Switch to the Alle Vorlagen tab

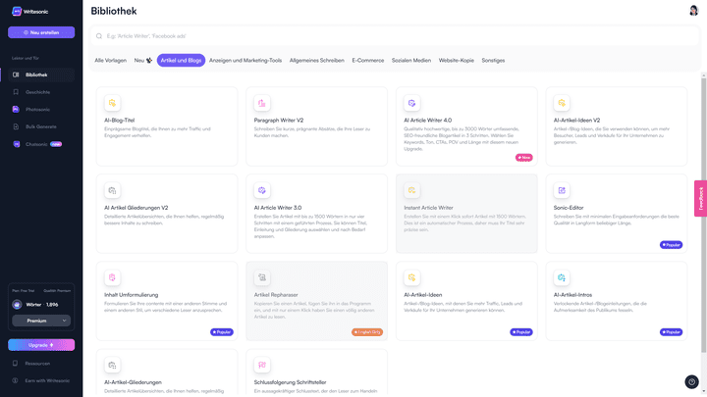[111, 60]
